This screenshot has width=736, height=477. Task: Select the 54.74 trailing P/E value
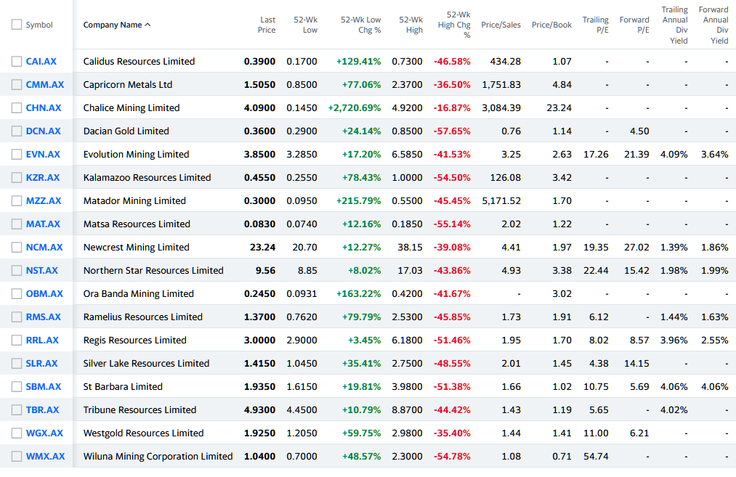[596, 457]
